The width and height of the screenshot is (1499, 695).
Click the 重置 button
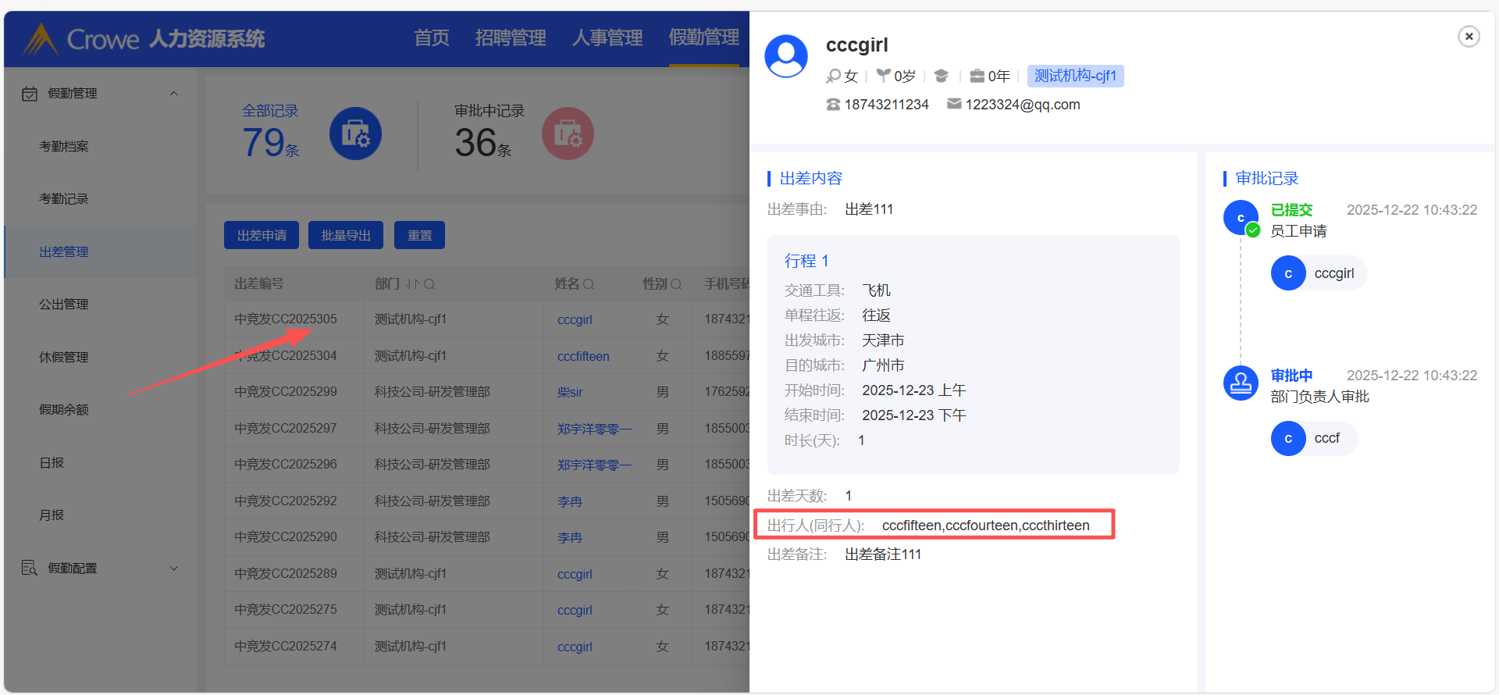[x=419, y=235]
